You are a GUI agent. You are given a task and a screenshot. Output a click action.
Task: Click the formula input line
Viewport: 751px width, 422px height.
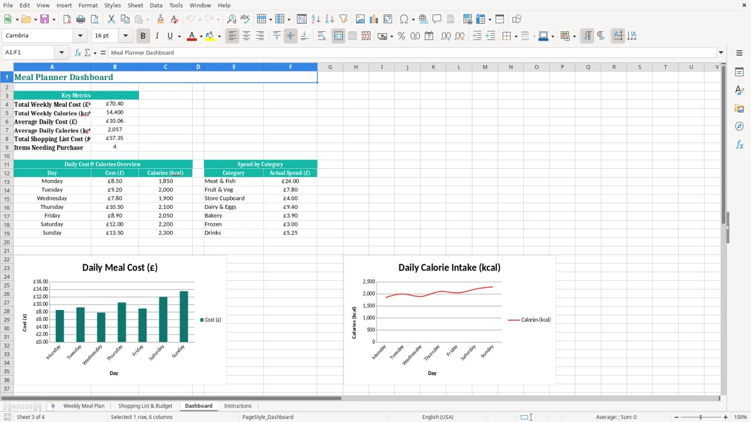coord(412,53)
